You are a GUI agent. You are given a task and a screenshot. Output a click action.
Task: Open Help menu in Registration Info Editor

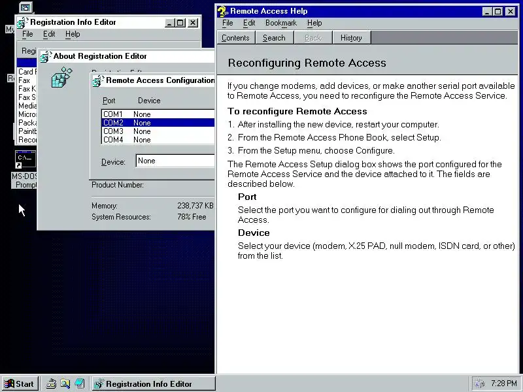(73, 34)
